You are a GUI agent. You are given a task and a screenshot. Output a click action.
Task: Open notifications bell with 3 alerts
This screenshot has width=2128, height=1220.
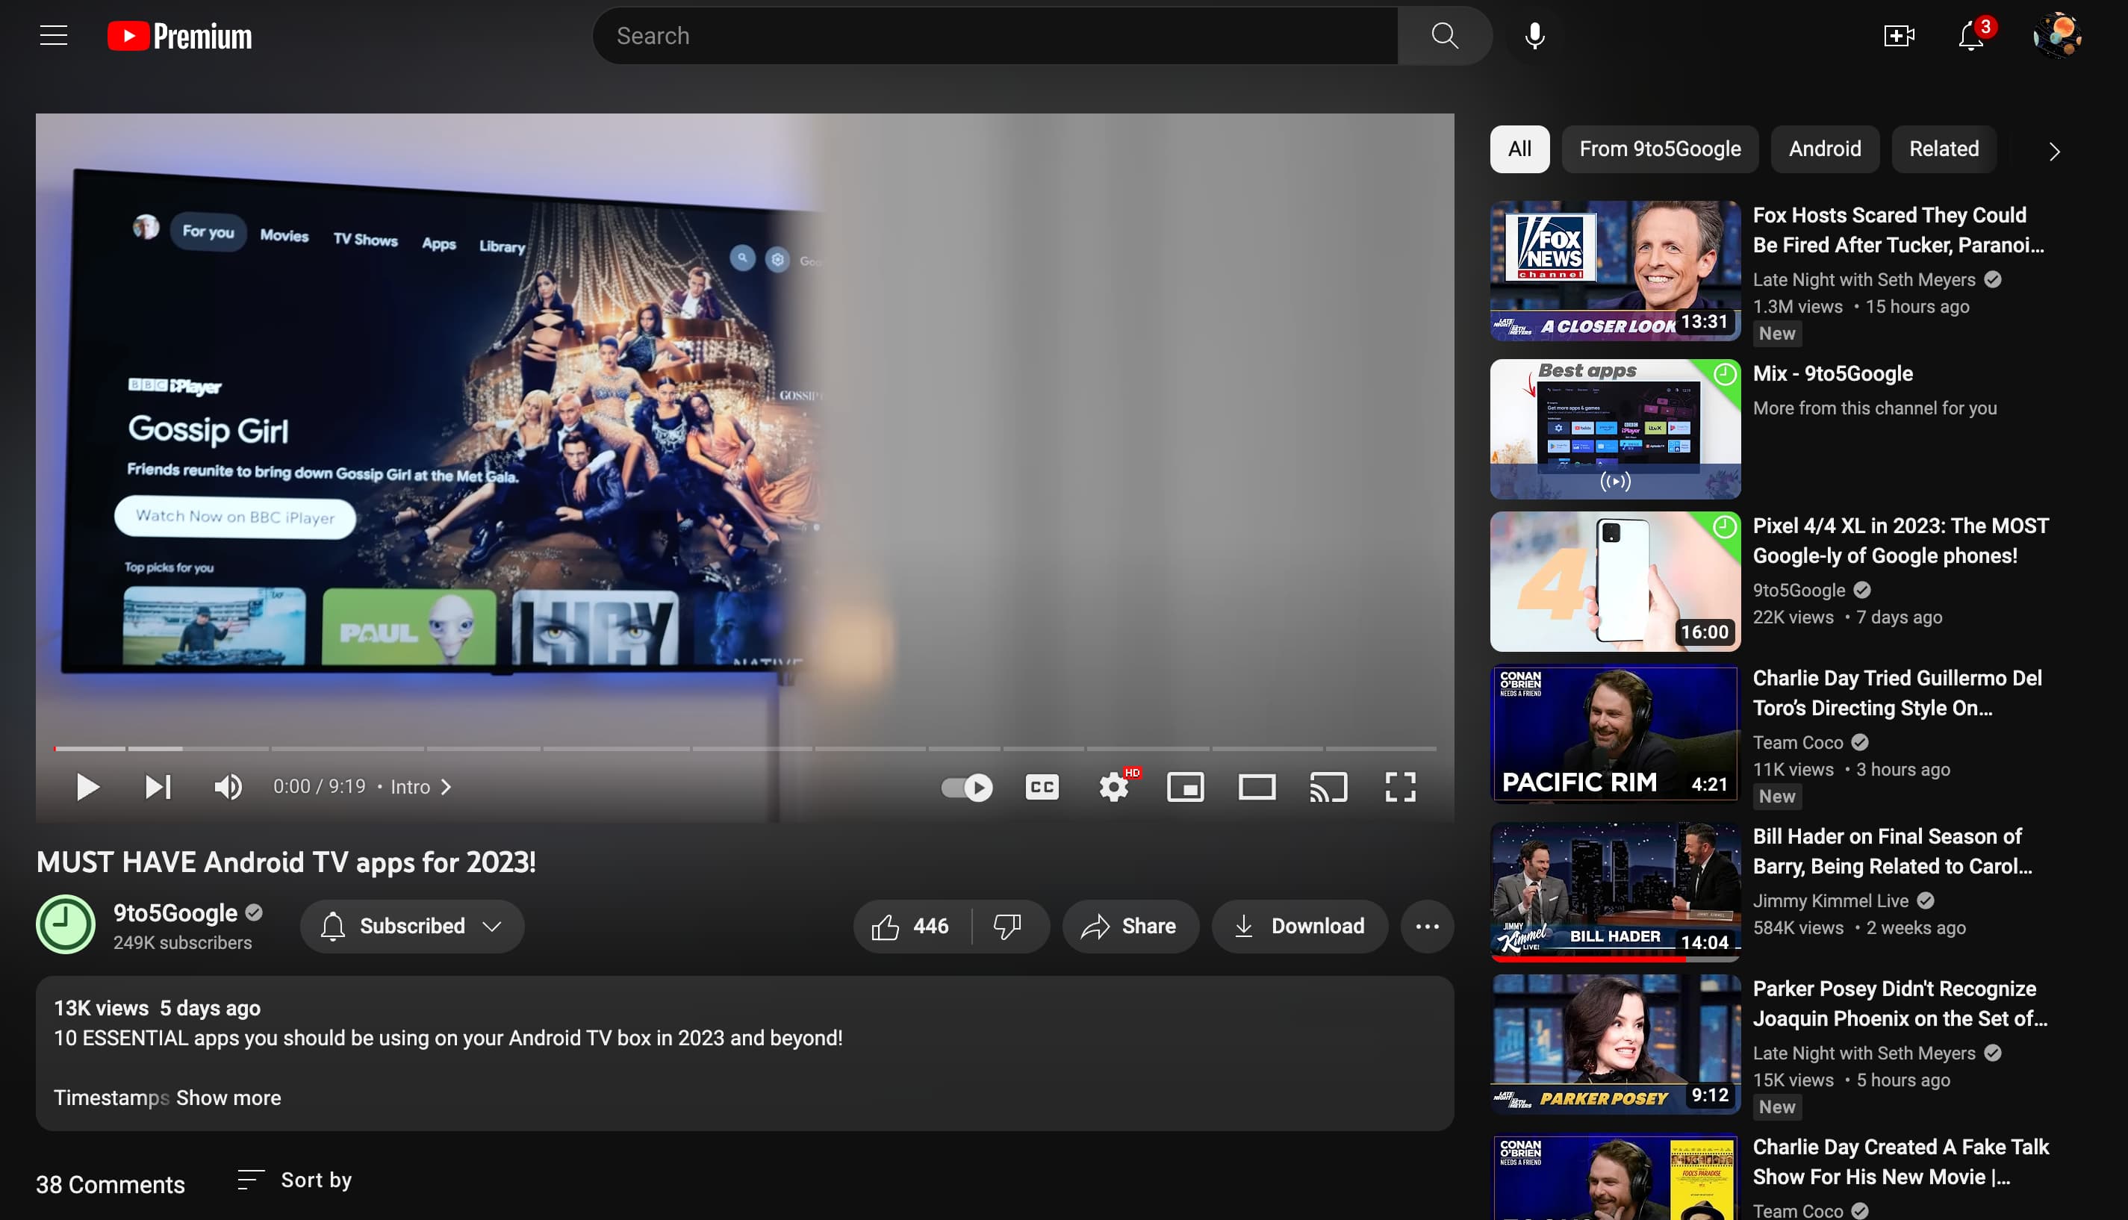tap(1970, 35)
